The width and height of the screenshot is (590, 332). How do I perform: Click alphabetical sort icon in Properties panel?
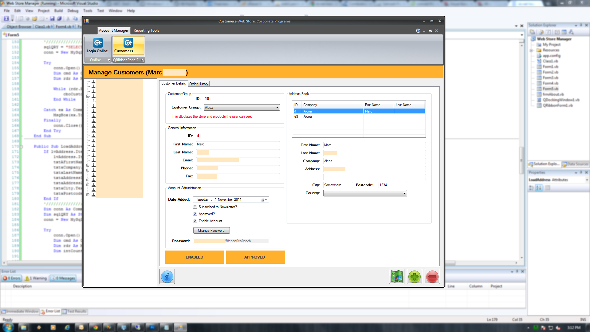(539, 188)
